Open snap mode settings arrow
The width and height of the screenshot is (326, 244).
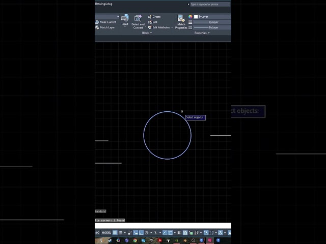pyautogui.click(x=125, y=233)
